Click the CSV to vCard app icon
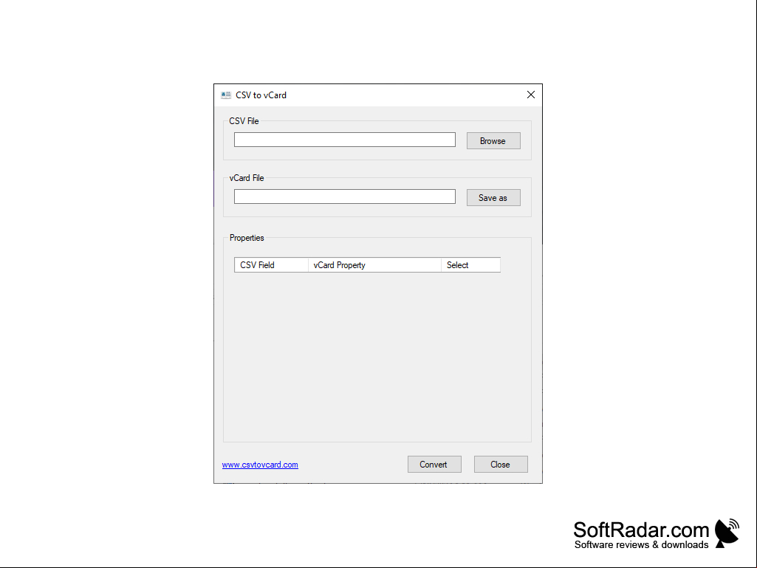The image size is (757, 568). pos(225,95)
